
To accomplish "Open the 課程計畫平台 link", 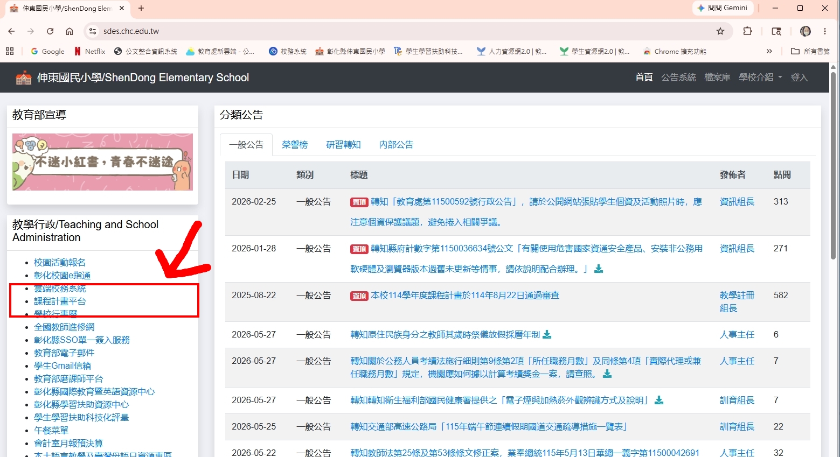I will pos(60,301).
